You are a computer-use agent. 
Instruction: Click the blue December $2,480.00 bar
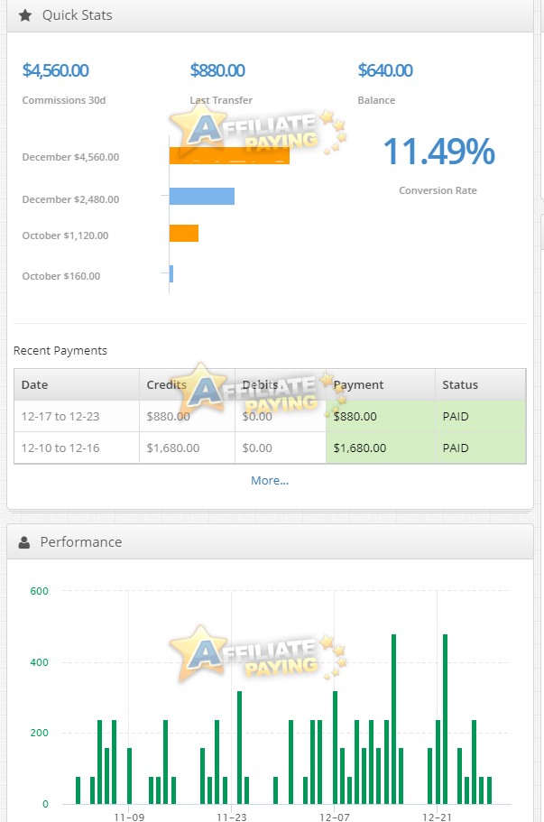pos(202,196)
